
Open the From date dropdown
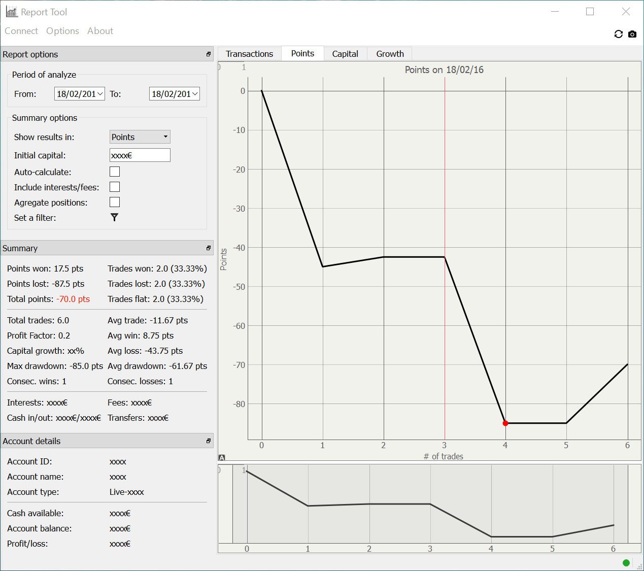pyautogui.click(x=100, y=94)
